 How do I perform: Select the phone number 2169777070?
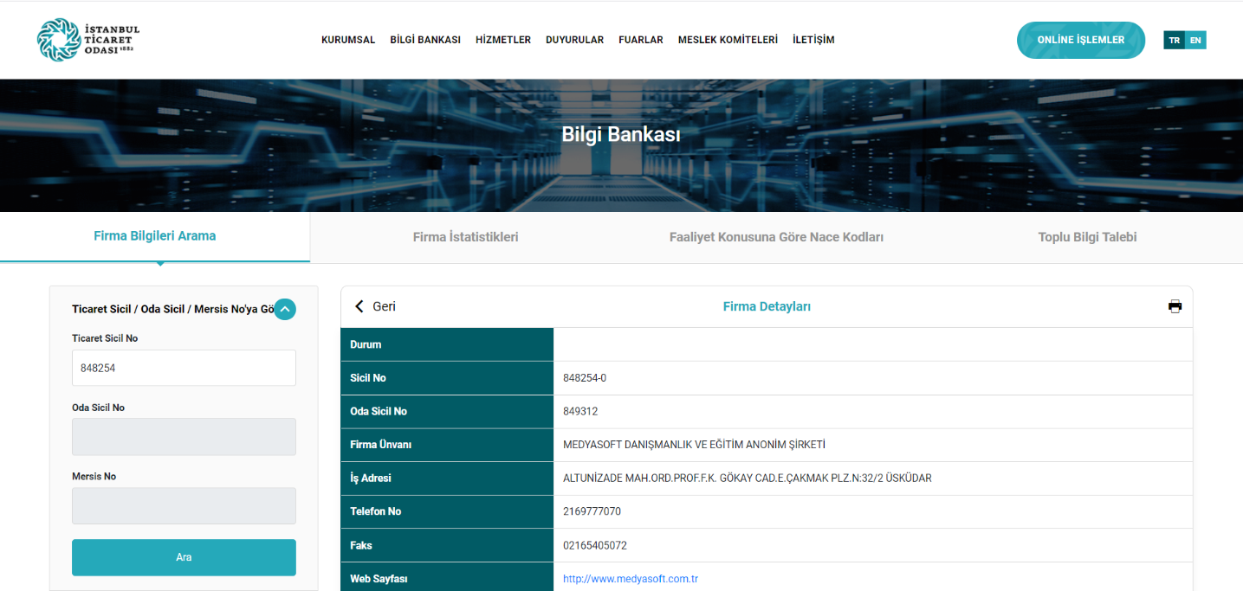(x=592, y=512)
